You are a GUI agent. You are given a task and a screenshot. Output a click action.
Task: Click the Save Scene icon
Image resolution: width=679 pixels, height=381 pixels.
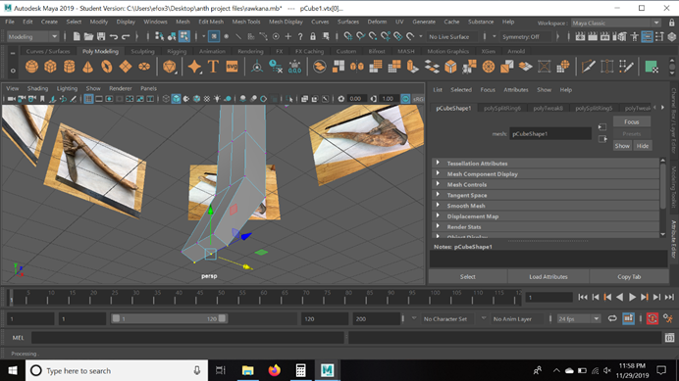pos(101,37)
